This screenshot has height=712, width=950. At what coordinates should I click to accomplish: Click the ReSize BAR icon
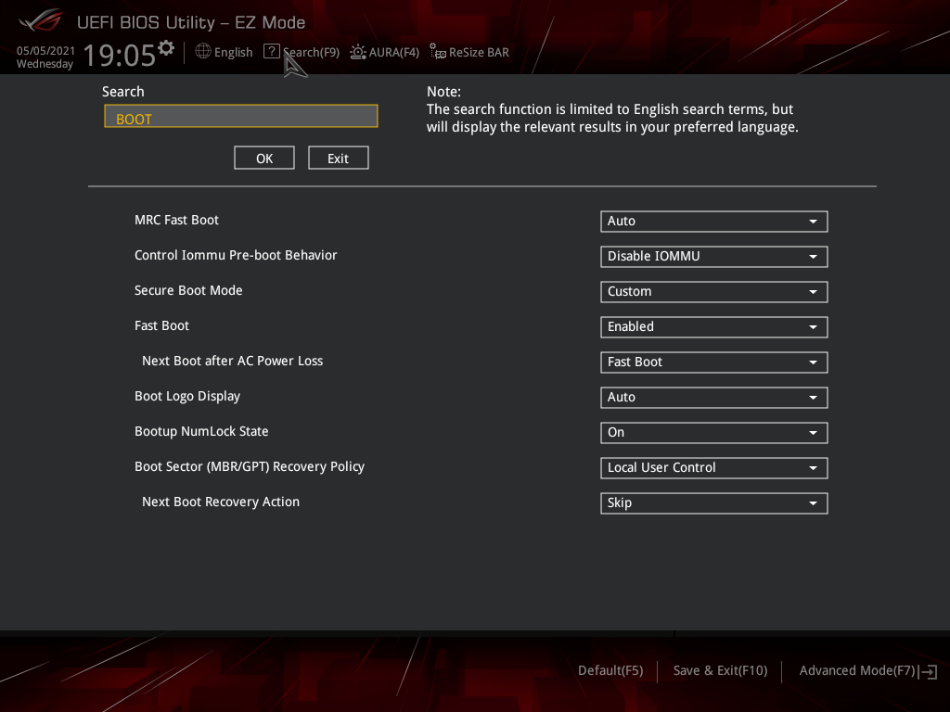coord(438,51)
